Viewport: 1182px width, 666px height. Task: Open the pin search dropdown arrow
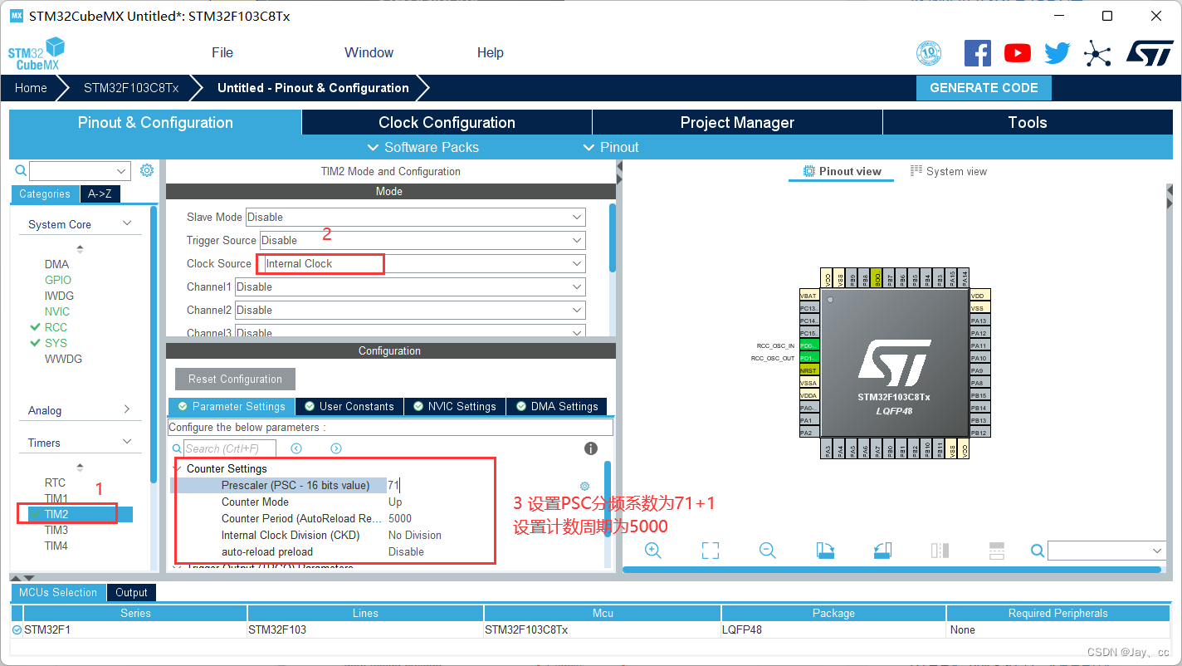(x=1158, y=551)
